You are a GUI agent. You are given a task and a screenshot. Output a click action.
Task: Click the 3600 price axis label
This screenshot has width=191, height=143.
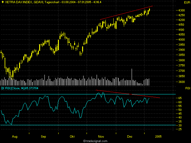[x=181, y=82]
